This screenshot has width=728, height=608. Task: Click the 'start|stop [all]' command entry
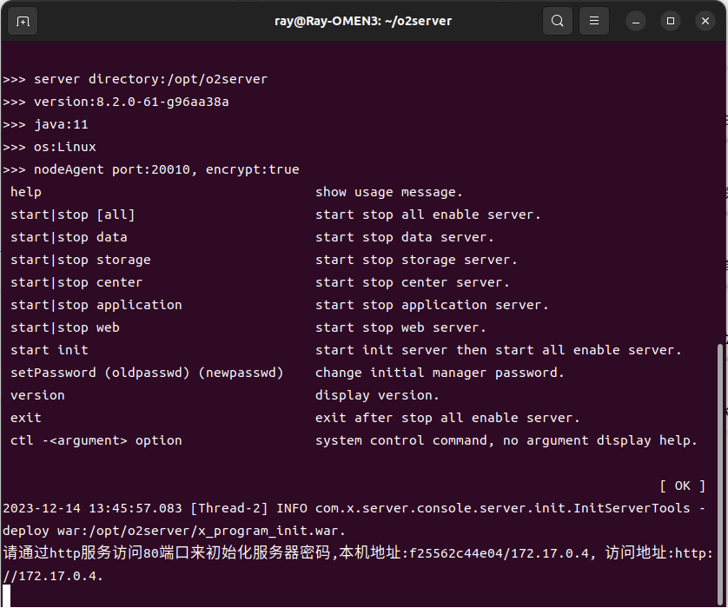(73, 215)
